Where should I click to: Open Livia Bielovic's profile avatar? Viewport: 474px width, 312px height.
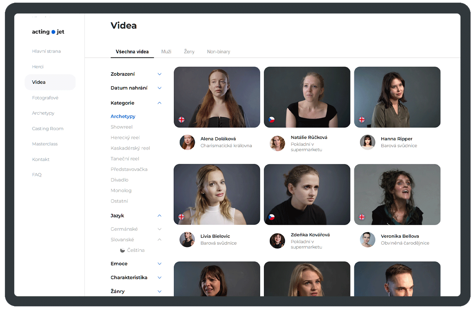[x=187, y=240]
